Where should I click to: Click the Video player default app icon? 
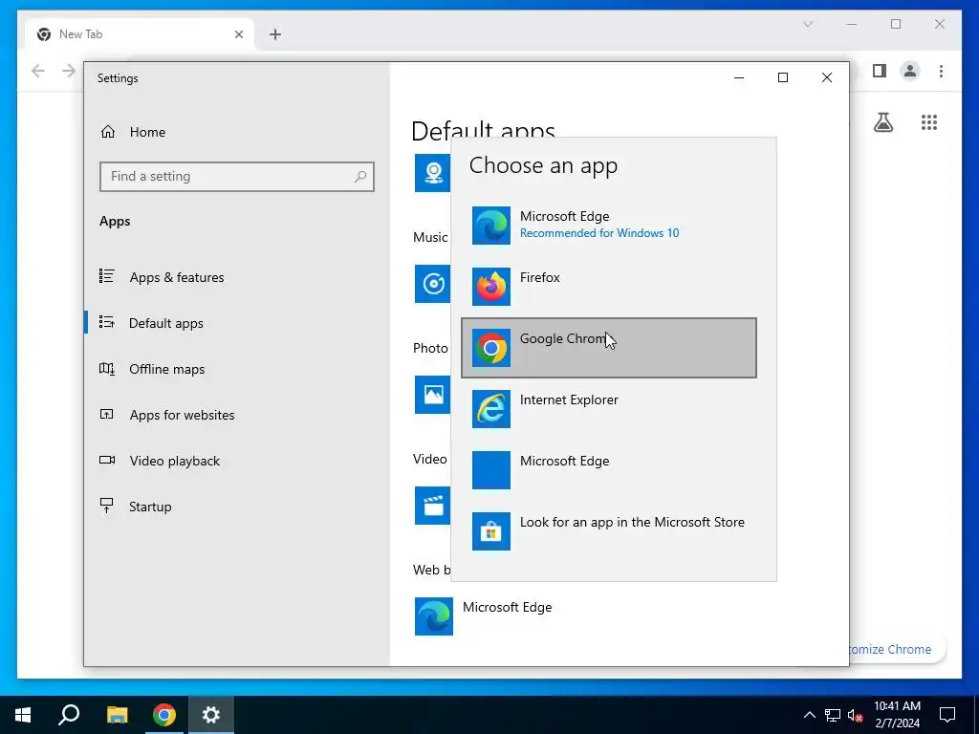click(x=433, y=506)
